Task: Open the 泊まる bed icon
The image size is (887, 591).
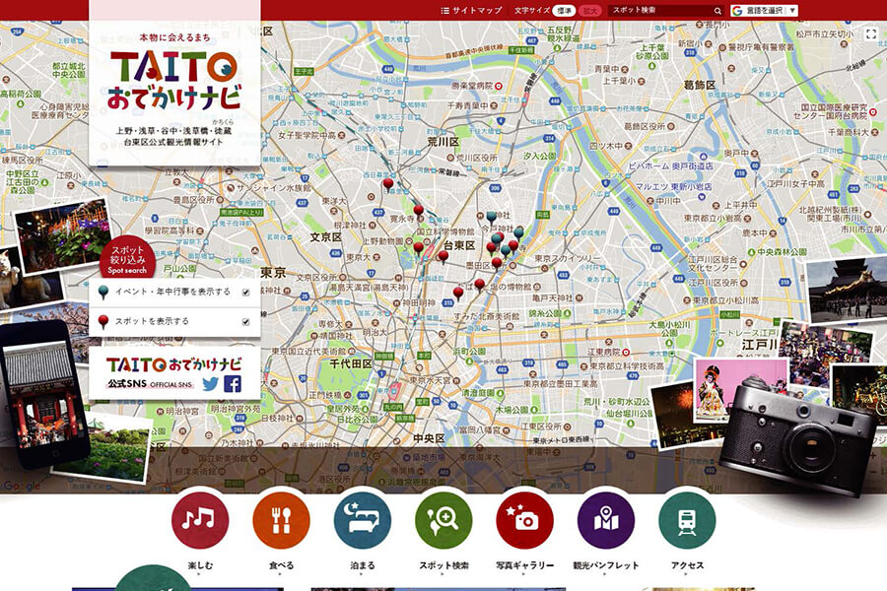Action: coord(362,520)
